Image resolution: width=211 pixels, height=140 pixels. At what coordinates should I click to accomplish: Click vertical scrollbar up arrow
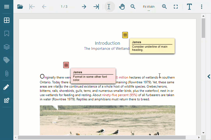click(203, 16)
